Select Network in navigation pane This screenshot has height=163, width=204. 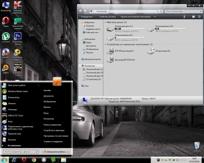click(x=85, y=86)
